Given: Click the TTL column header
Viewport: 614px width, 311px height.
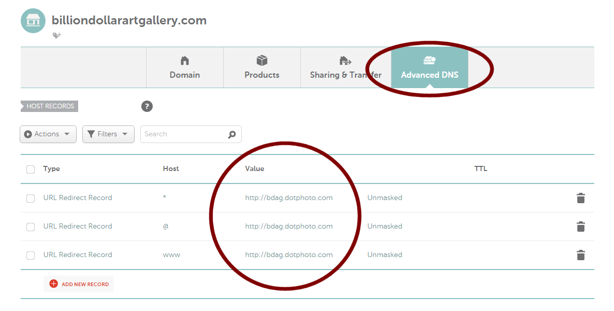Looking at the screenshot, I should 481,168.
